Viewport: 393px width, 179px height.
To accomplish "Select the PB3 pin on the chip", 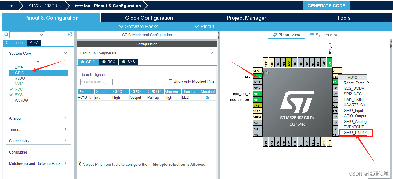I will coord(318,62).
